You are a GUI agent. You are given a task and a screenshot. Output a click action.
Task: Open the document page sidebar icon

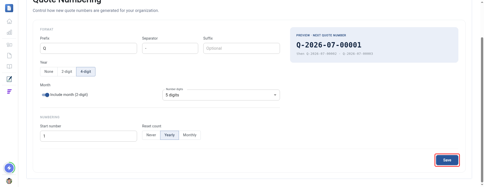click(9, 56)
